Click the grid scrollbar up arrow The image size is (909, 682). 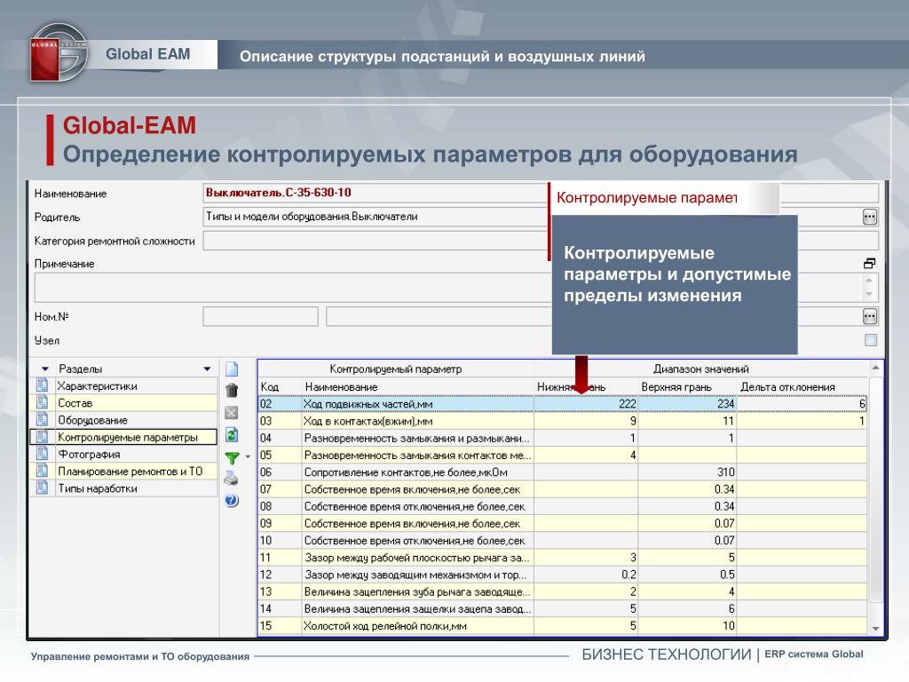[875, 368]
